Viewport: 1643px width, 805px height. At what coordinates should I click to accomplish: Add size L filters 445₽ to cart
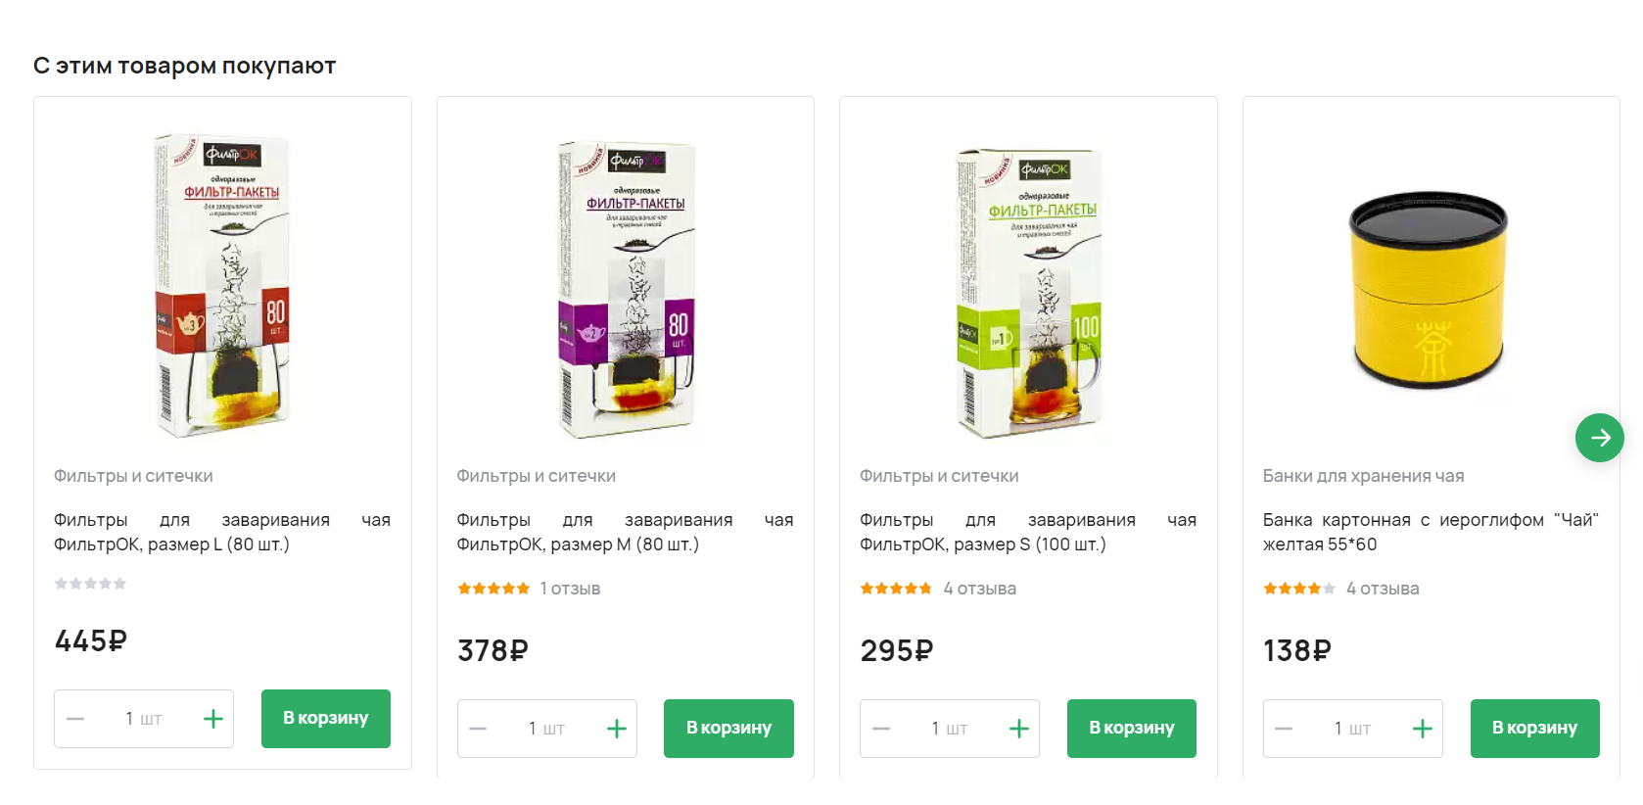click(x=326, y=719)
